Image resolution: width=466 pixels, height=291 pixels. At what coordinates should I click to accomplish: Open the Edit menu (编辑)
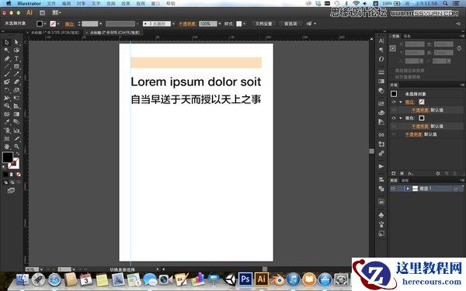[x=66, y=4]
